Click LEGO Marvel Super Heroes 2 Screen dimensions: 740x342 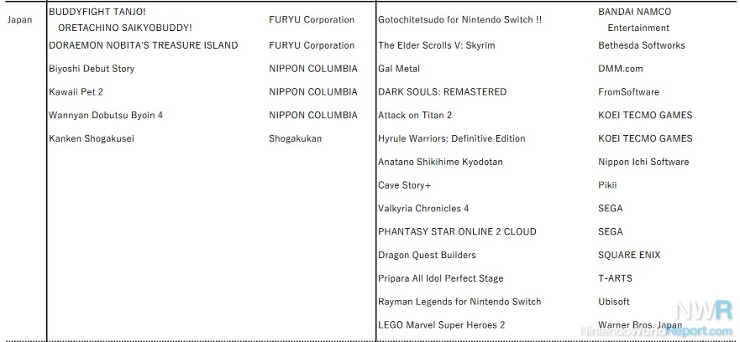(x=442, y=325)
